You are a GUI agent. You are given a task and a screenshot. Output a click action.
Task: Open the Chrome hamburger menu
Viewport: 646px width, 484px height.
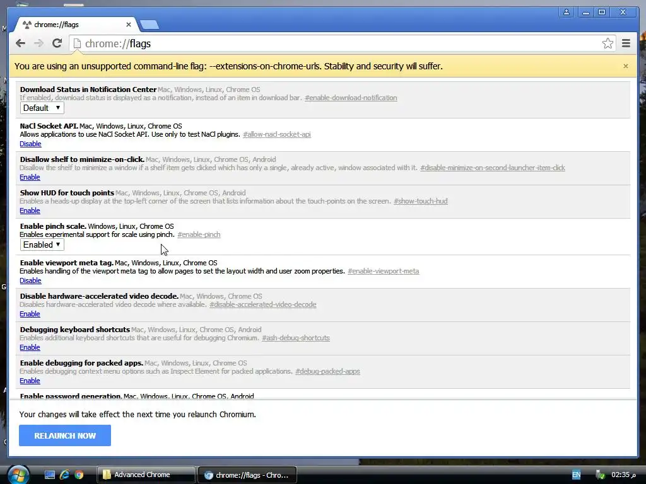[626, 43]
